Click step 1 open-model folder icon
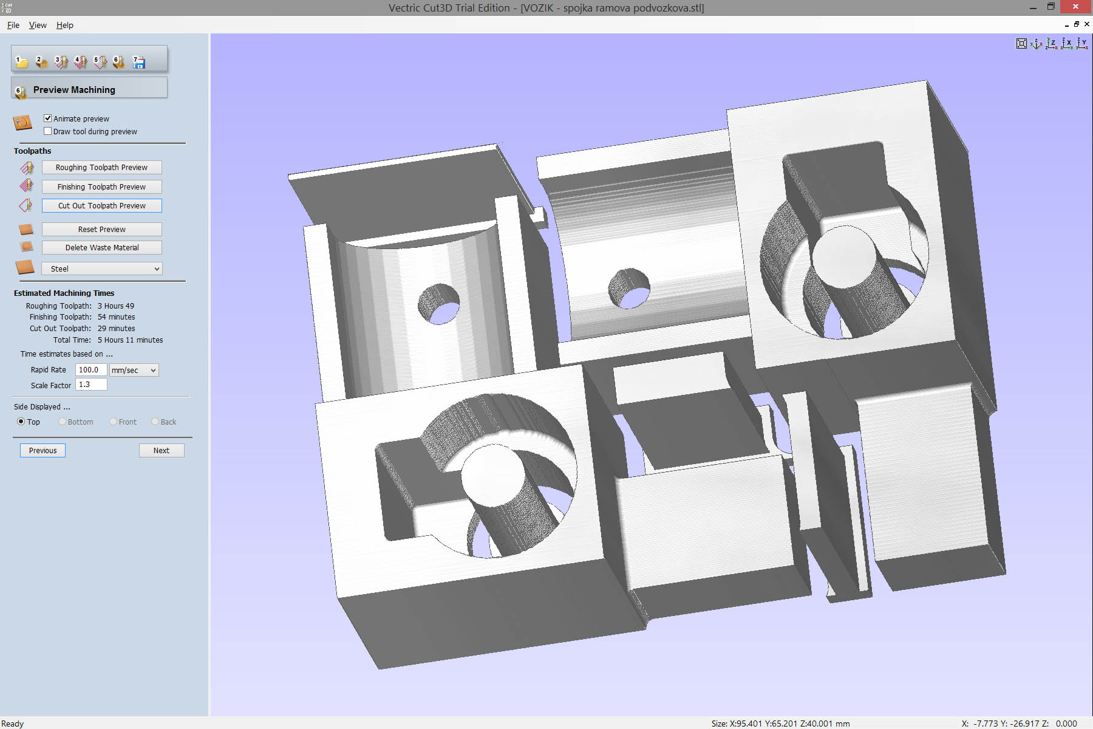 pos(22,62)
